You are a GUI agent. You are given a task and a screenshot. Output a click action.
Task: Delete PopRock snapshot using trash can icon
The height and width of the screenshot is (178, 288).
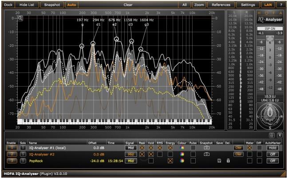pos(228,161)
